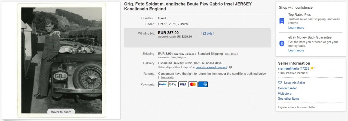Click the Google Pay payment icon

[173, 84]
